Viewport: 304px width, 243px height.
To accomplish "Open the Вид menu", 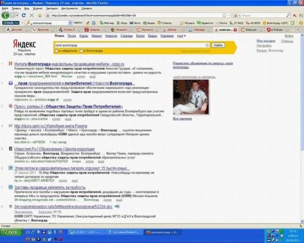I will 27,9.
